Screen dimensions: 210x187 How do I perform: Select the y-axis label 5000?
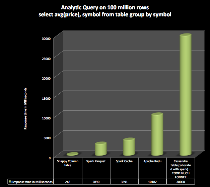(47, 138)
